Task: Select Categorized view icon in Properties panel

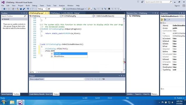Action: pyautogui.click(x=162, y=20)
